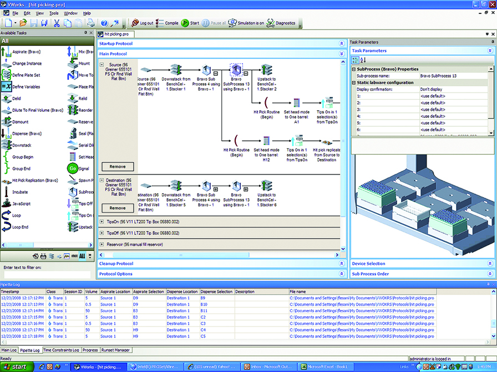Switch to Time Constraints Log tab
This screenshot has height=372, width=497.
pos(61,350)
